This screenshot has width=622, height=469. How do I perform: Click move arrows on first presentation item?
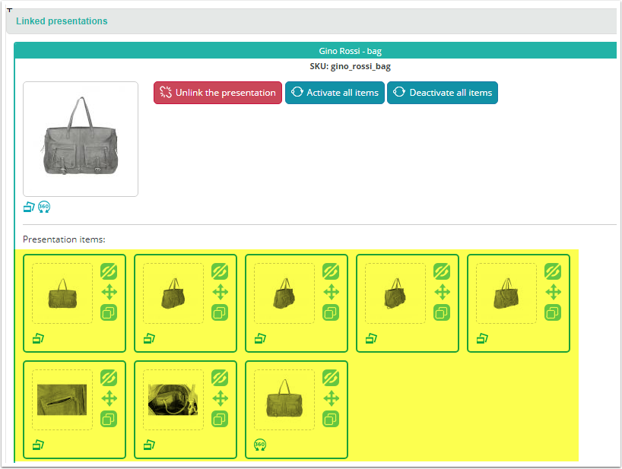pos(109,292)
